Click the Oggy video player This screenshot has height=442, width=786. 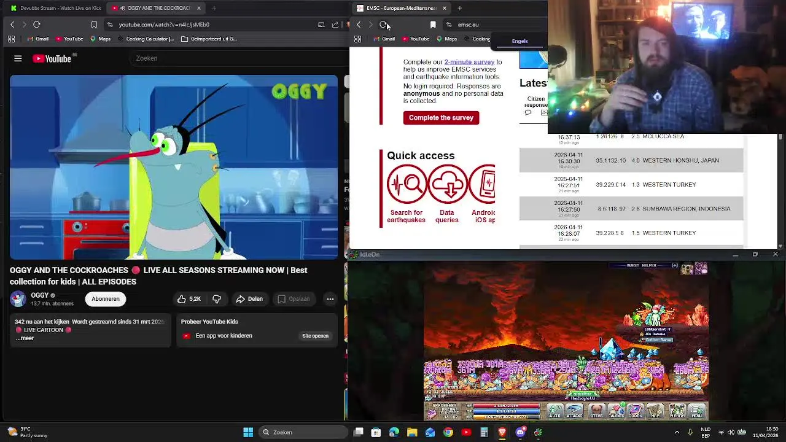coord(174,167)
